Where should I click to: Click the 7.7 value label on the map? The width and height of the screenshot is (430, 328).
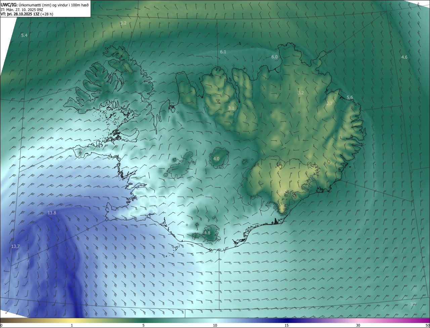[413, 304]
